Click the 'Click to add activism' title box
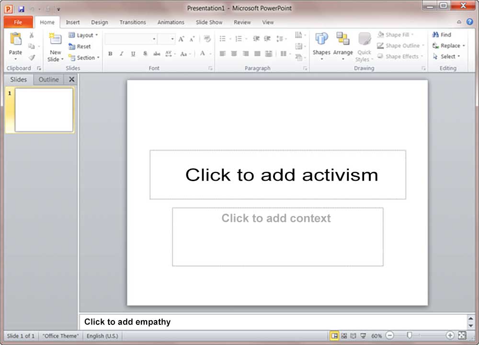The width and height of the screenshot is (479, 345). point(278,175)
